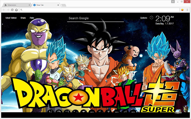The width and height of the screenshot is (191, 119).
Task: Minimize the browser window
Action: pos(178,2)
